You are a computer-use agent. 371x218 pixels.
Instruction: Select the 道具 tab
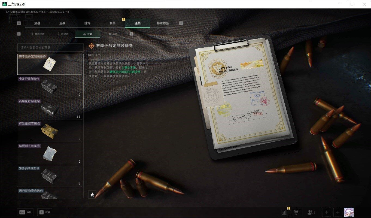click(138, 23)
